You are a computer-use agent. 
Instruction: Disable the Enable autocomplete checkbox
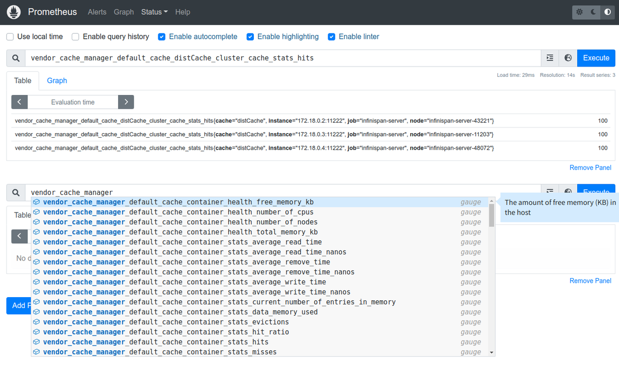[x=161, y=37]
